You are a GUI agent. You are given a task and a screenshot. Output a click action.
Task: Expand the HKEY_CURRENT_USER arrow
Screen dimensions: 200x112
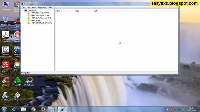[26, 16]
